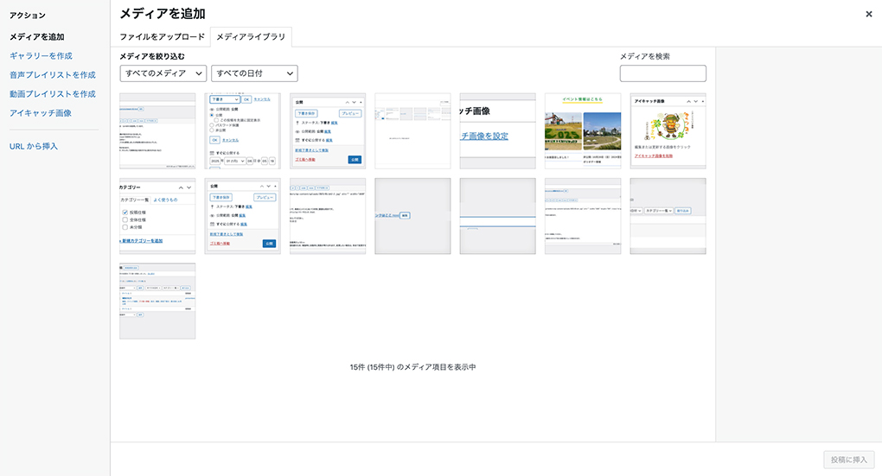Choose the thumbnail with large チ画像を設定 text

pos(497,131)
